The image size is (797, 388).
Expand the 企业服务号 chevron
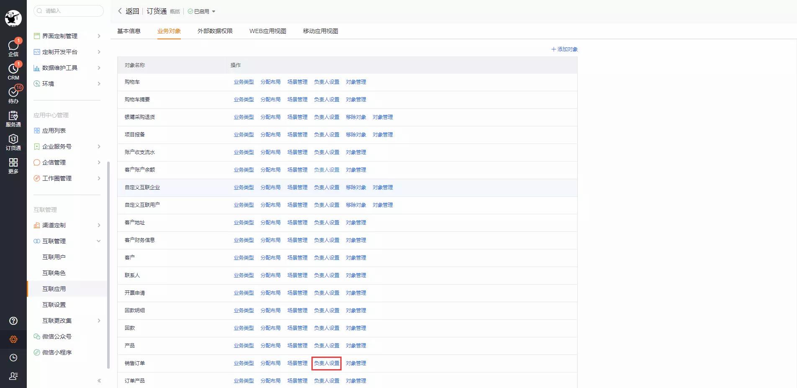pos(99,146)
